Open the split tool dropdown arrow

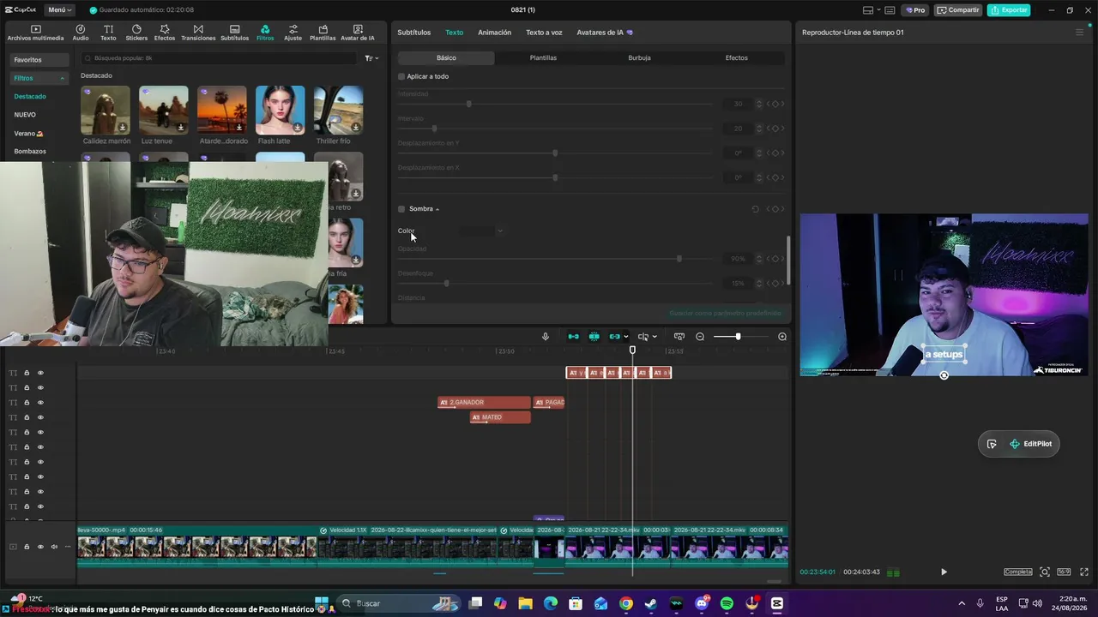tap(655, 337)
